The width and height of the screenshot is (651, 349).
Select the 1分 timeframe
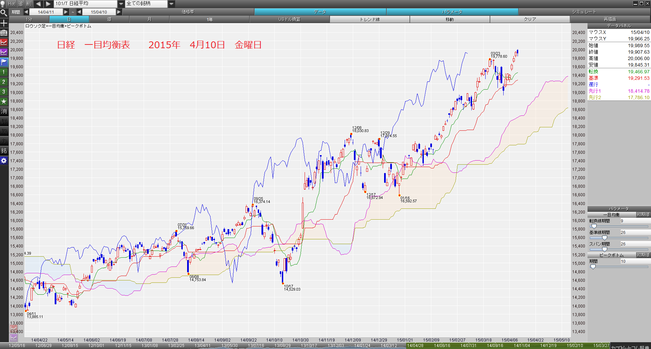tap(29, 19)
